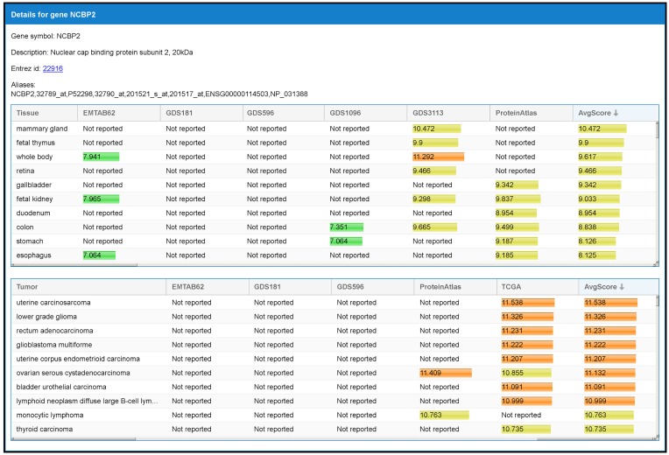Select lymphoid neoplasm diffuse large B-cell row label
This screenshot has width=669, height=455.
(x=87, y=402)
